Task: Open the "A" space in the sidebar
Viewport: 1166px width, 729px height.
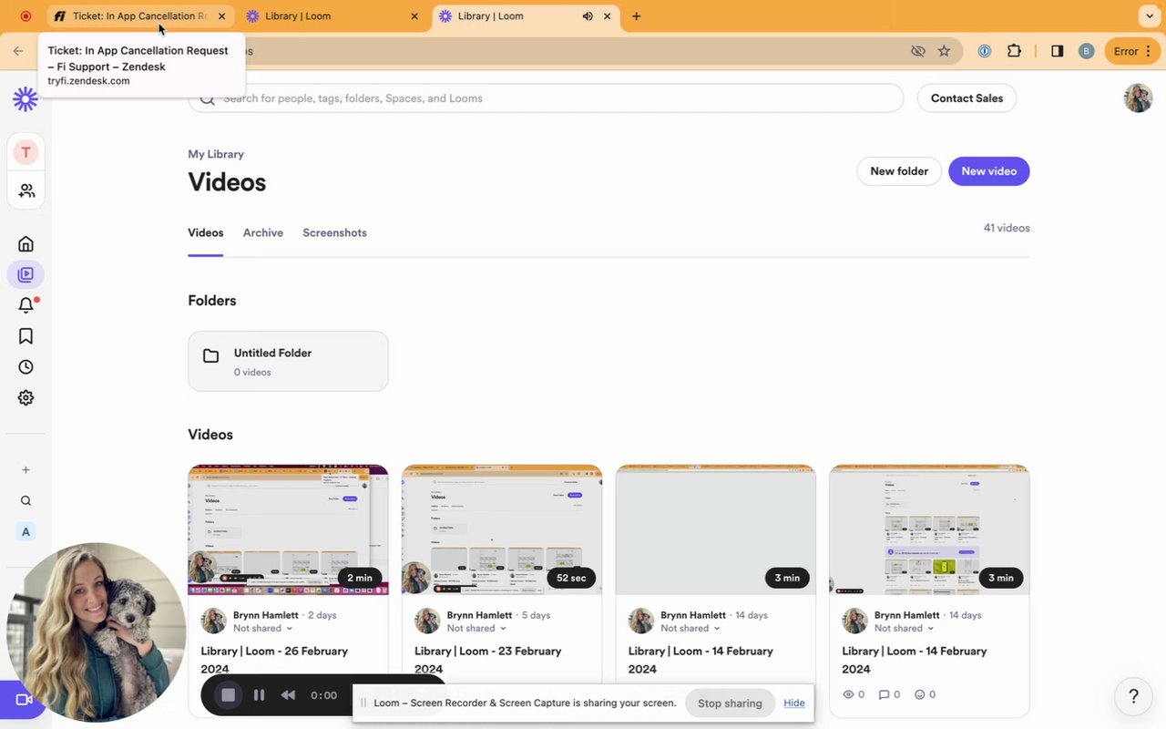Action: [x=26, y=532]
